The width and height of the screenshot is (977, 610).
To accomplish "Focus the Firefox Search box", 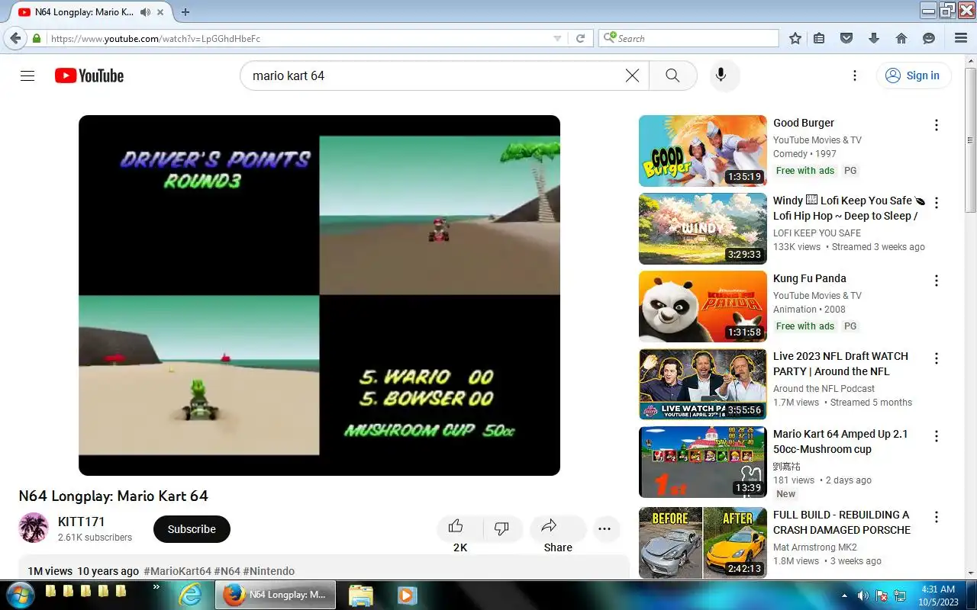I will (688, 38).
